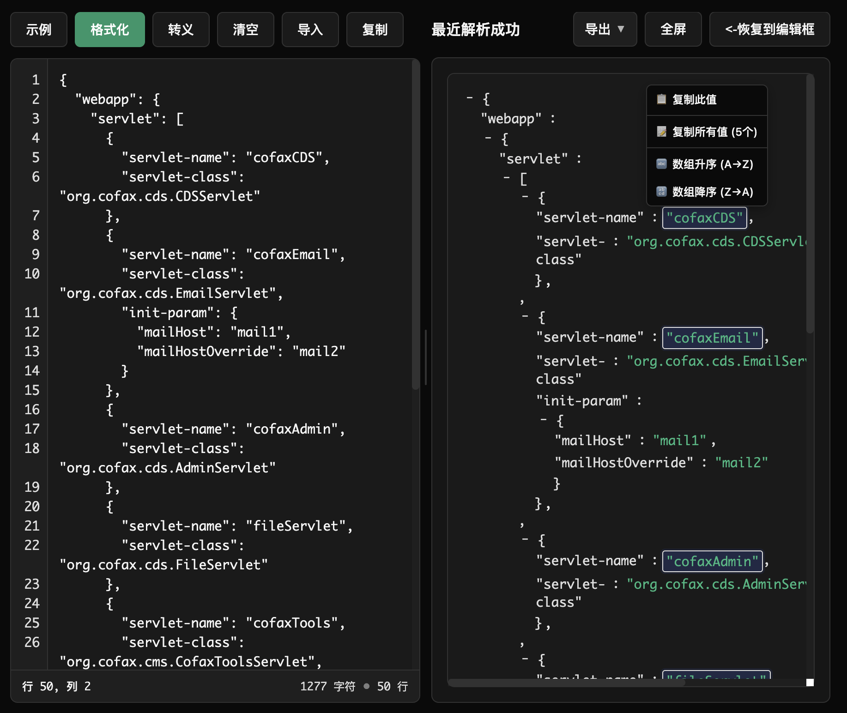Click the highlighted "cofaxCDS" value
This screenshot has width=847, height=713.
[705, 218]
